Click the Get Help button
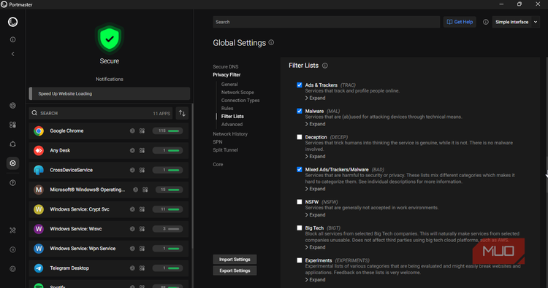548x288 pixels. (460, 22)
